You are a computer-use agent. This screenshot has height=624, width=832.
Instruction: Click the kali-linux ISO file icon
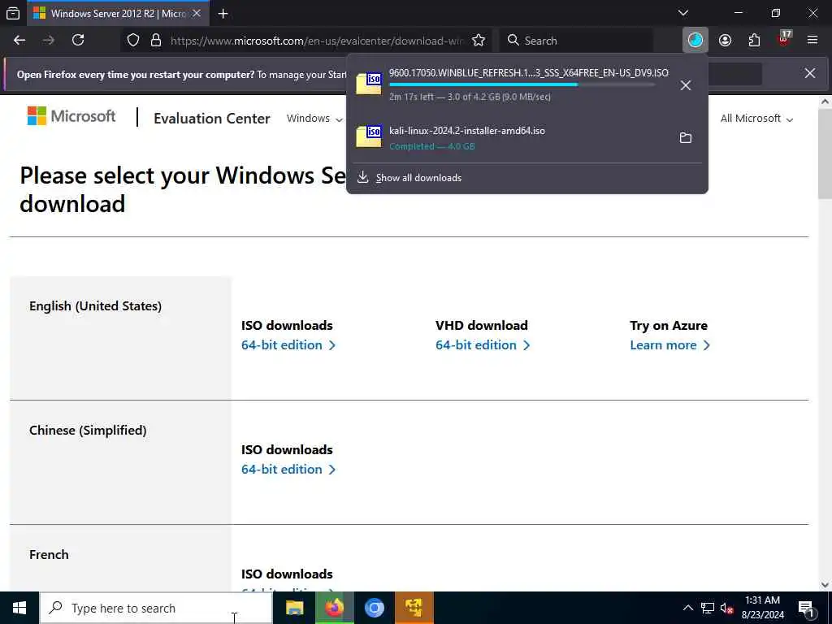pos(369,136)
